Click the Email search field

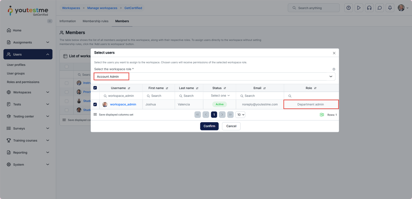click(x=260, y=96)
